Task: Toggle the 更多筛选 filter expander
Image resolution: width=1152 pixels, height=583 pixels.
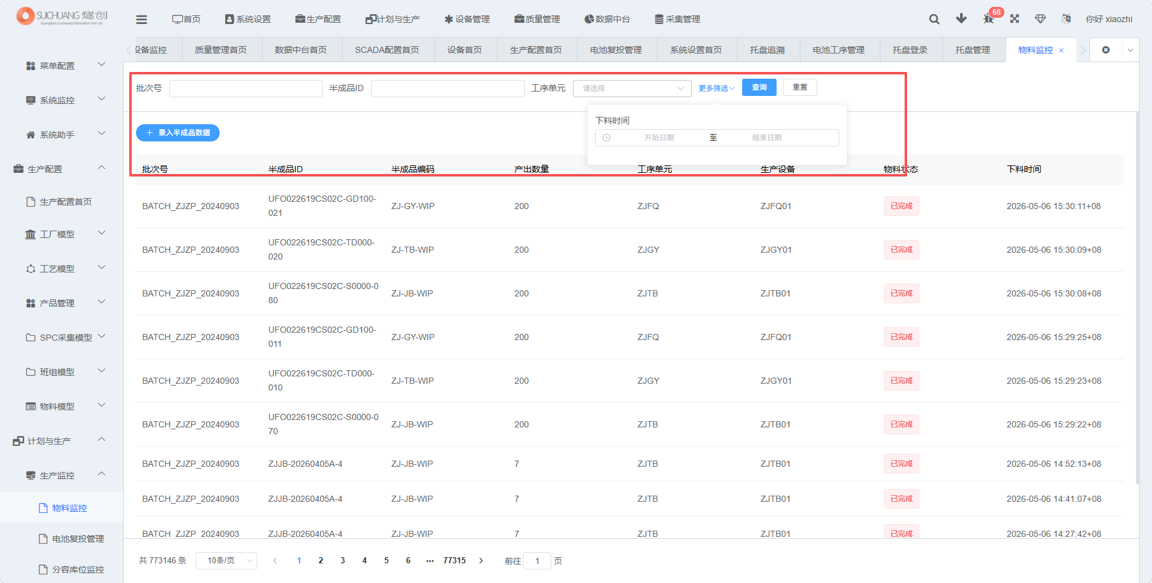Action: tap(716, 88)
